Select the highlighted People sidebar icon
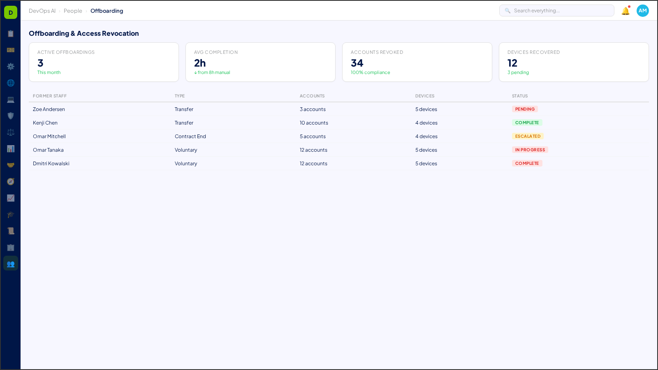 coord(11,264)
